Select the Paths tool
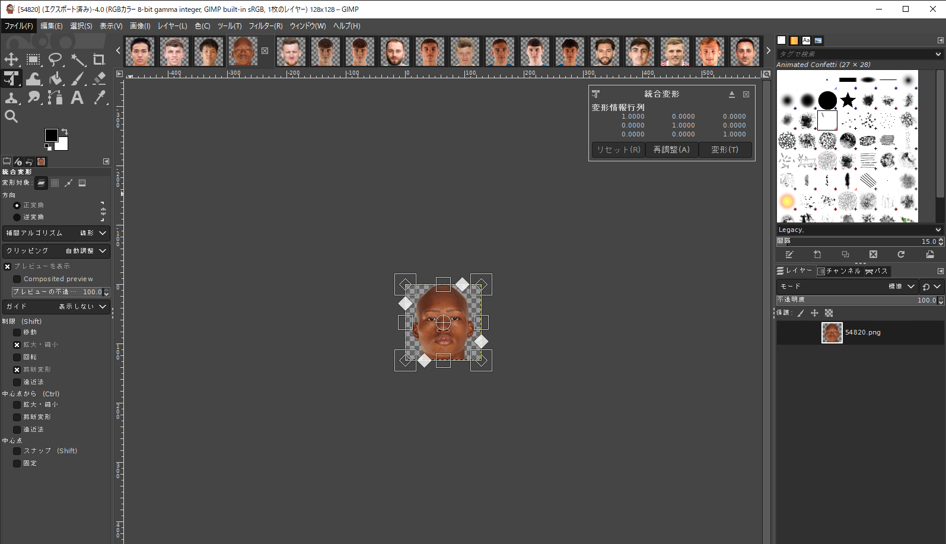946x544 pixels. click(55, 97)
